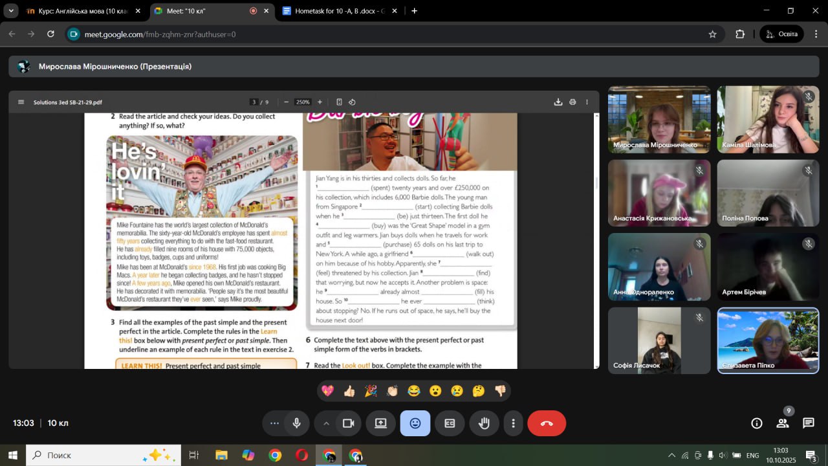Click ENG language indicator in taskbar

click(752, 456)
